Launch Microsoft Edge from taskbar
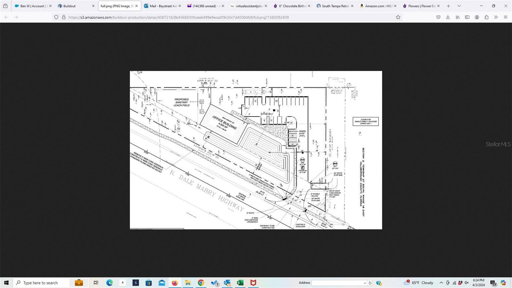512x288 pixels. 109,283
